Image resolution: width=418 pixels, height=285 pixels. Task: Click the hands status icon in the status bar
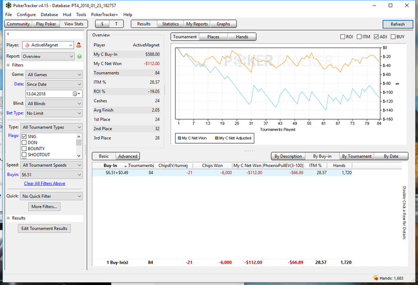tap(376, 278)
